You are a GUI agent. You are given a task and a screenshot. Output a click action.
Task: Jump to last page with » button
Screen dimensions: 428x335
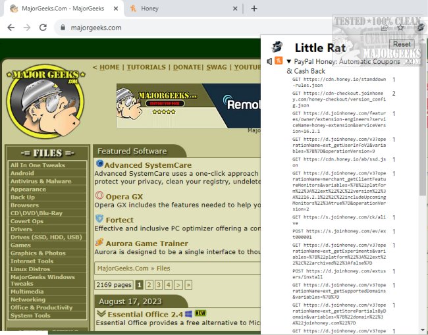click(188, 285)
